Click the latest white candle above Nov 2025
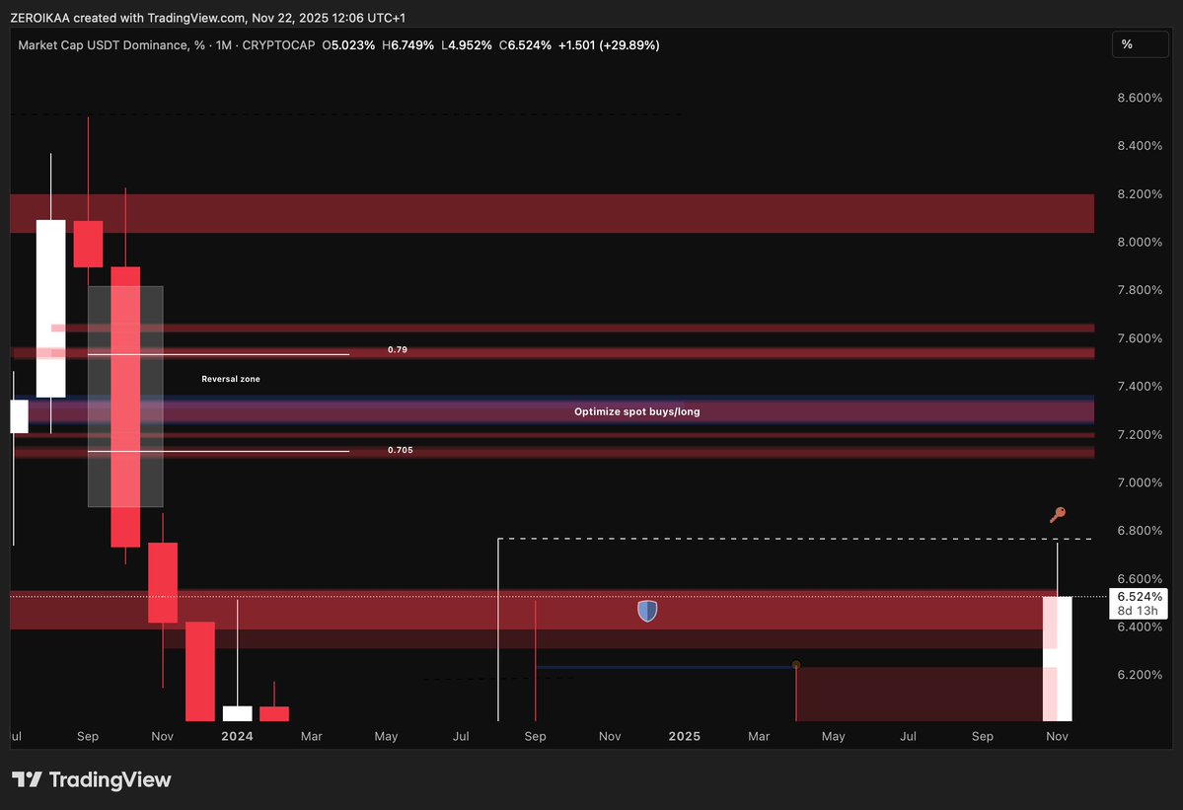This screenshot has width=1183, height=810. tap(1057, 658)
